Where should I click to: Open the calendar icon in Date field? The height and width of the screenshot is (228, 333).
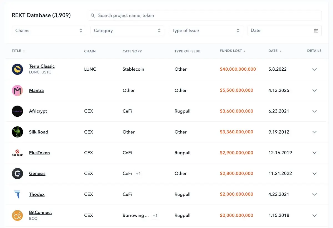(x=316, y=30)
